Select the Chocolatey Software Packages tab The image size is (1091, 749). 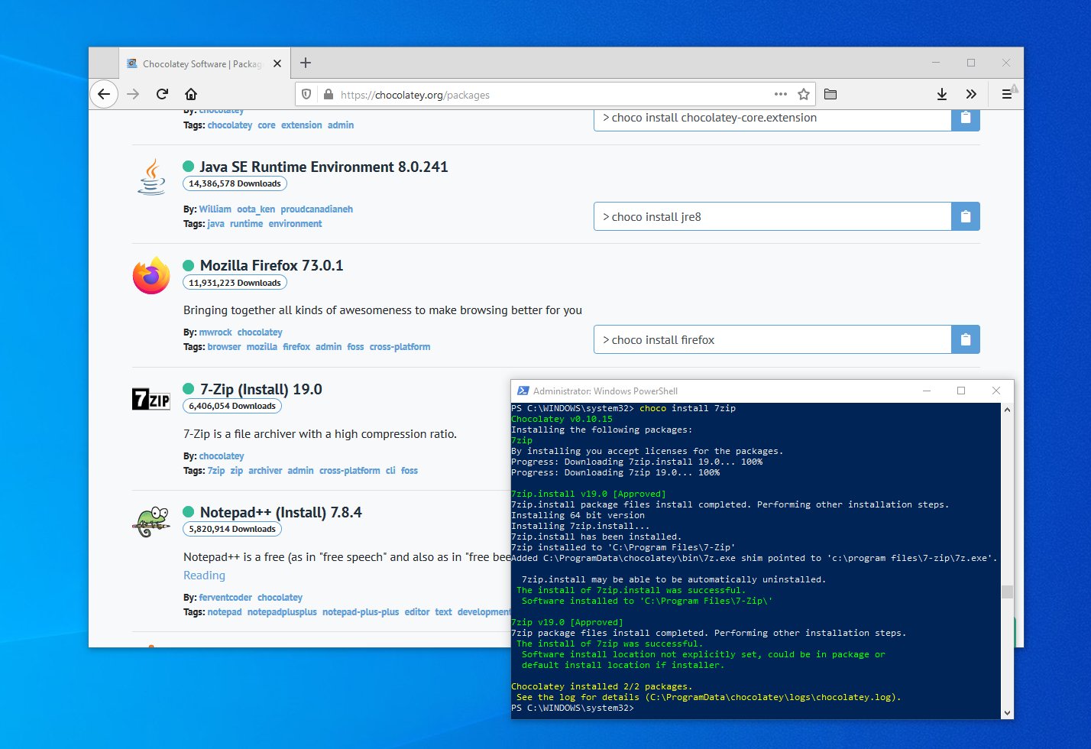click(204, 63)
